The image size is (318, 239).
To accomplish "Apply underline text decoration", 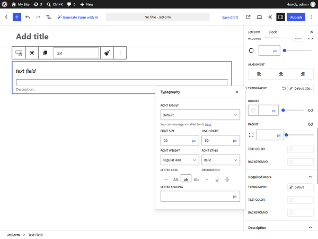I will (x=217, y=180).
